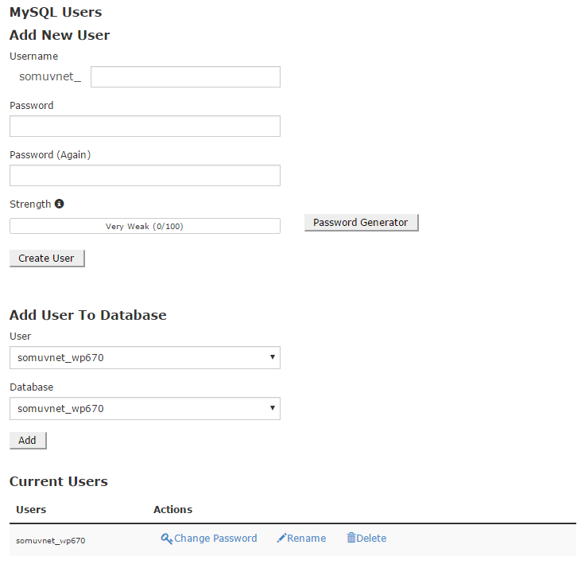Open the User dropdown list
The height and width of the screenshot is (568, 585).
[x=145, y=358]
